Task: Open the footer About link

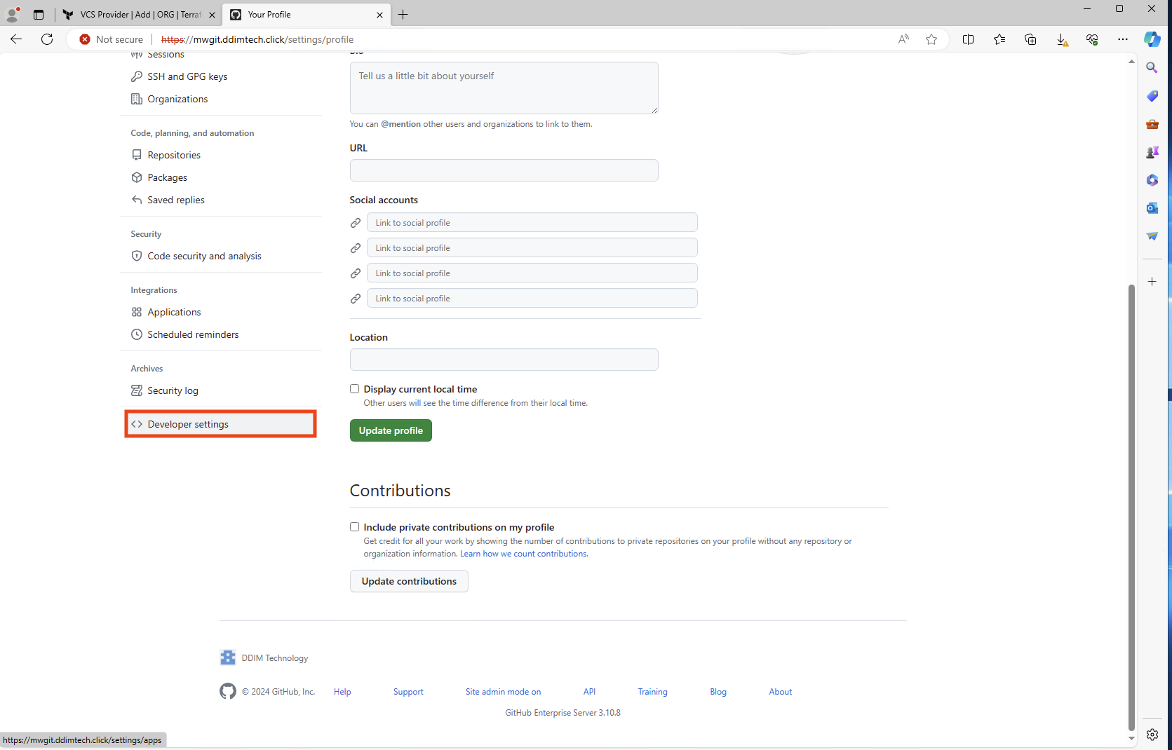Action: coord(780,692)
